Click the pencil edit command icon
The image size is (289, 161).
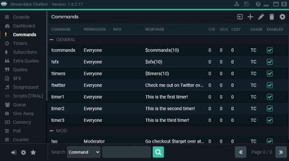tap(261, 17)
